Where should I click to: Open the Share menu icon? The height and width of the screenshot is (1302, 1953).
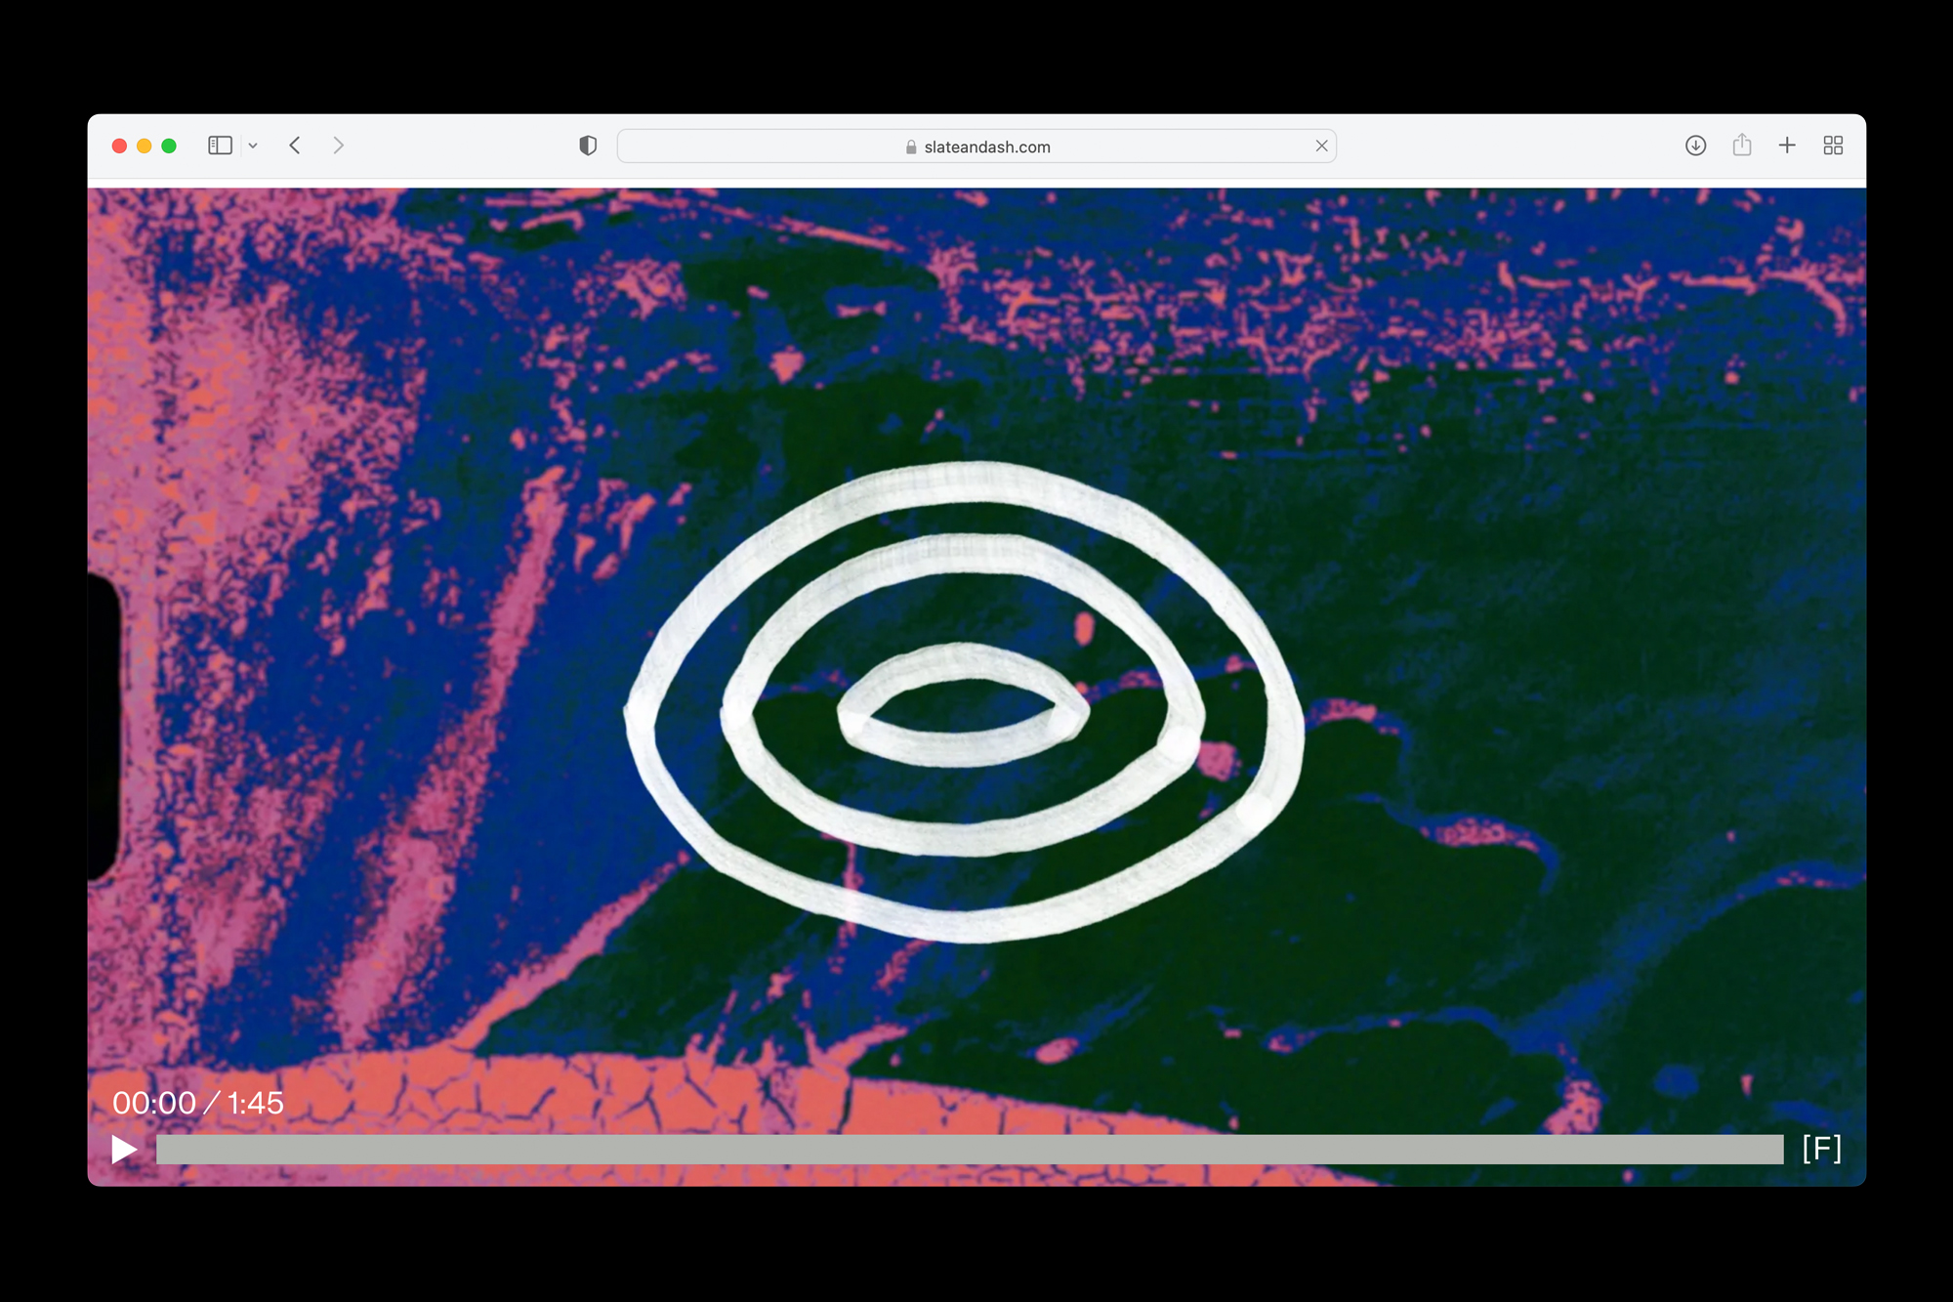click(x=1741, y=146)
